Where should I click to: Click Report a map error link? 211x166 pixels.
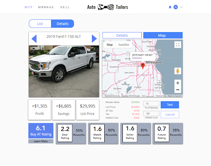point(175,96)
